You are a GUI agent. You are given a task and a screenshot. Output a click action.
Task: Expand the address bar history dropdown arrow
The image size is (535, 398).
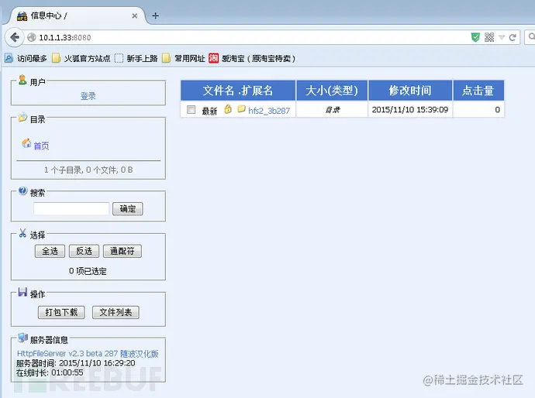coord(502,37)
